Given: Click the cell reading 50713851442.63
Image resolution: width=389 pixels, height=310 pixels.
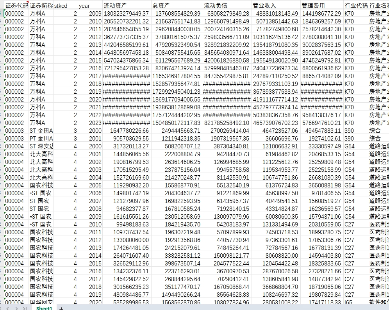Looking at the screenshot, I should [x=276, y=21].
